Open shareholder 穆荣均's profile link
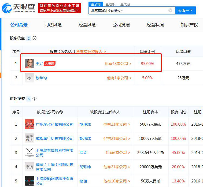This screenshot has height=187, width=203. tap(41, 78)
